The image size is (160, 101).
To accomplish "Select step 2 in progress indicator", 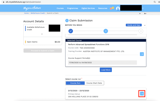I will tap(106, 31).
